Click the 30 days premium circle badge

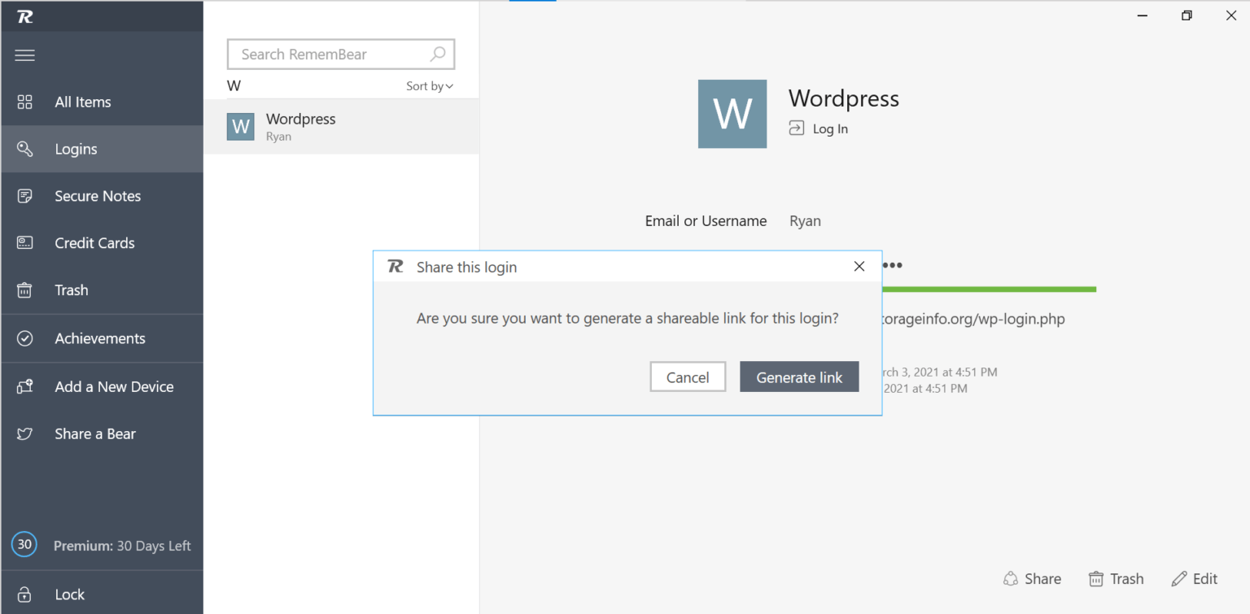click(x=24, y=545)
